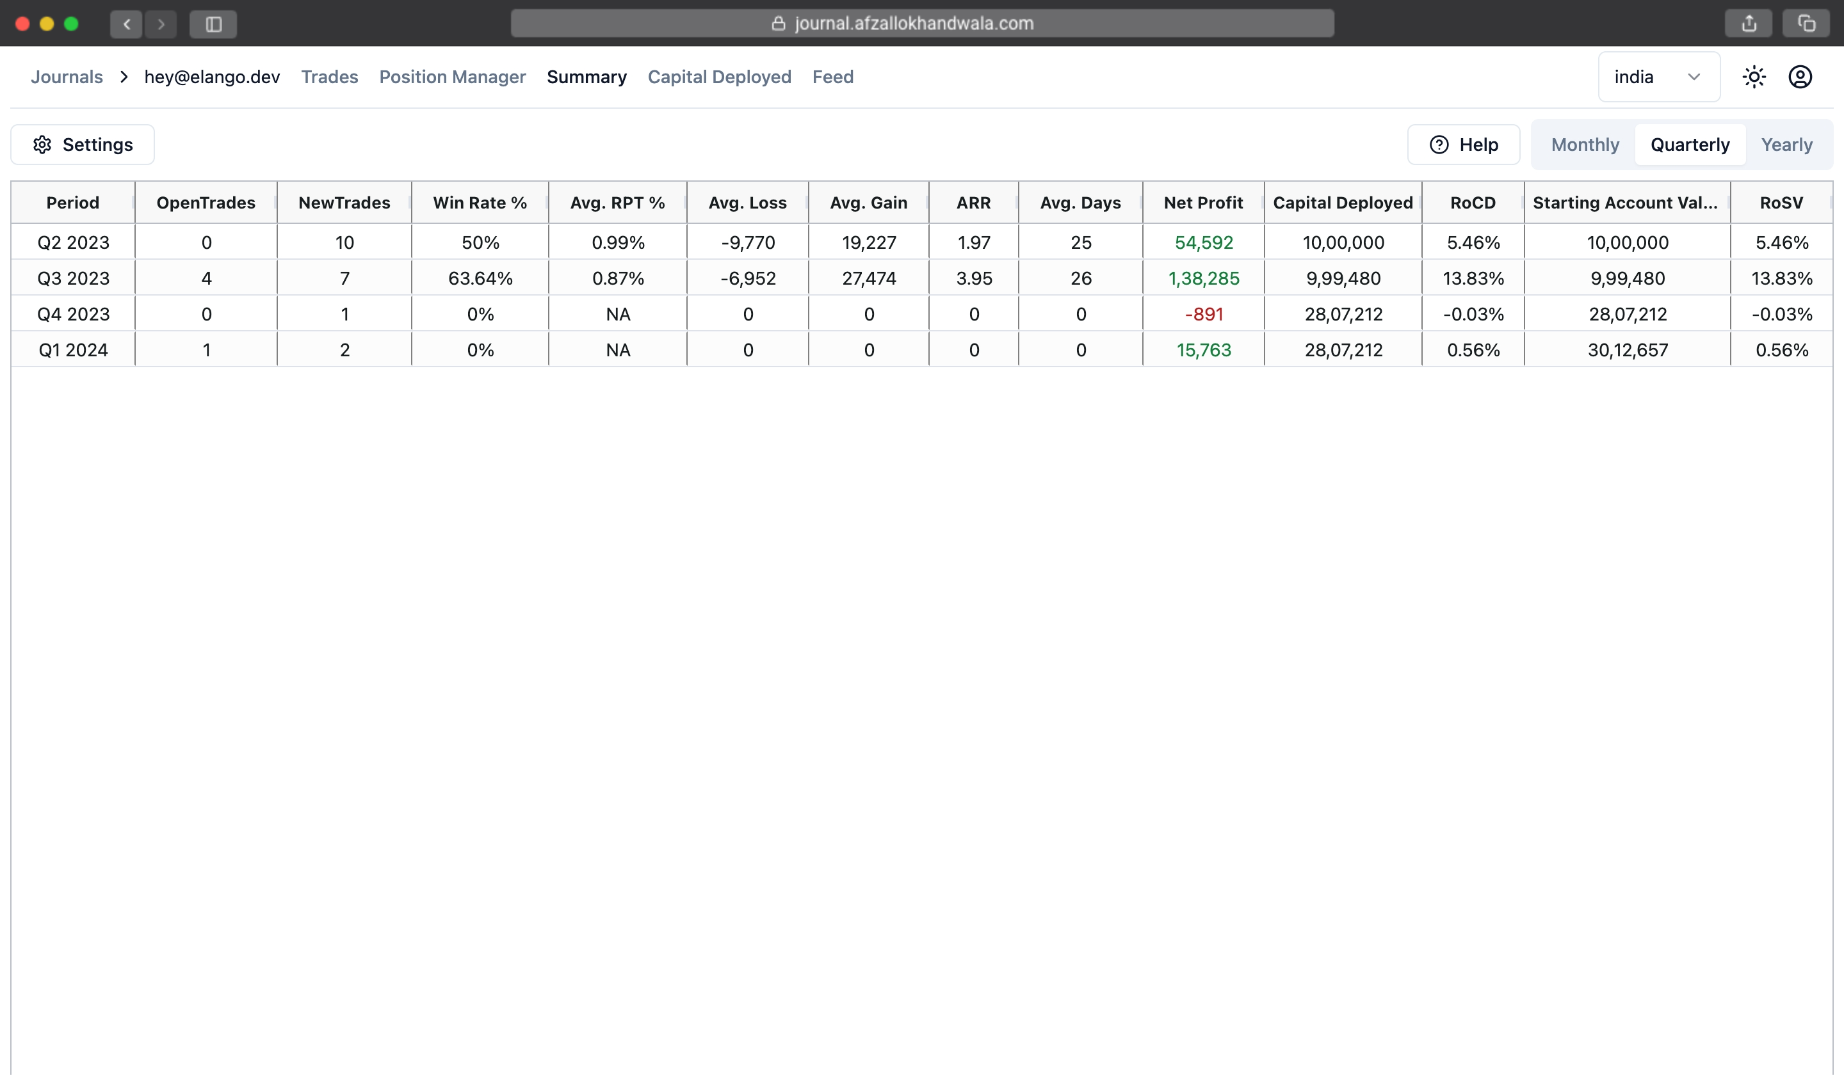Viewport: 1844px width, 1076px height.
Task: Open the user profile account icon
Action: [x=1799, y=77]
